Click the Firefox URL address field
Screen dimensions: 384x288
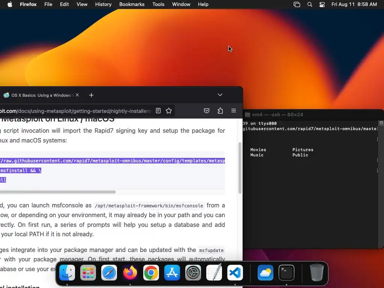[x=75, y=111]
